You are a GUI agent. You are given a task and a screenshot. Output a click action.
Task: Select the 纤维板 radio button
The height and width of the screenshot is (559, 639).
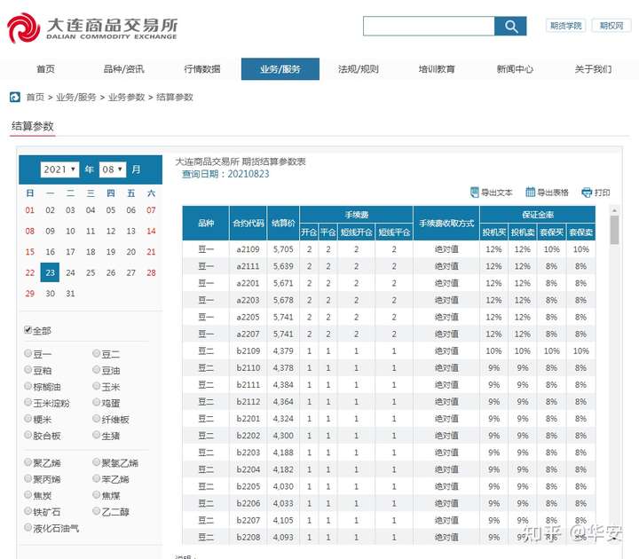[x=96, y=419]
